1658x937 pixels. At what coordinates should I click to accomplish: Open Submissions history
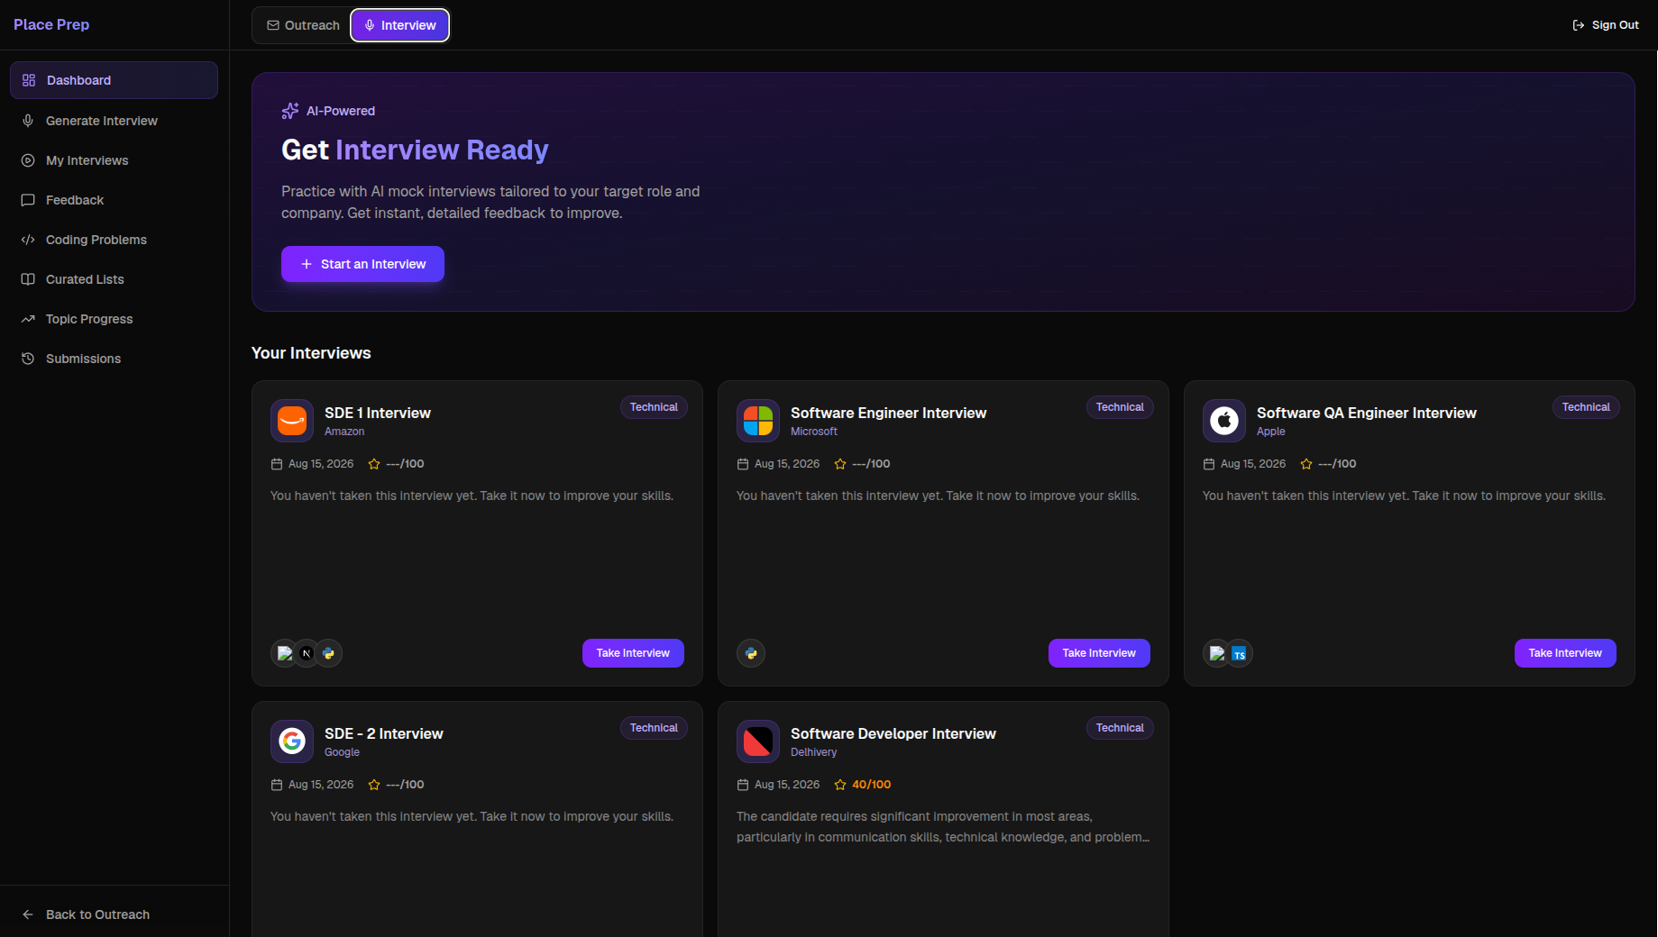[x=114, y=359]
